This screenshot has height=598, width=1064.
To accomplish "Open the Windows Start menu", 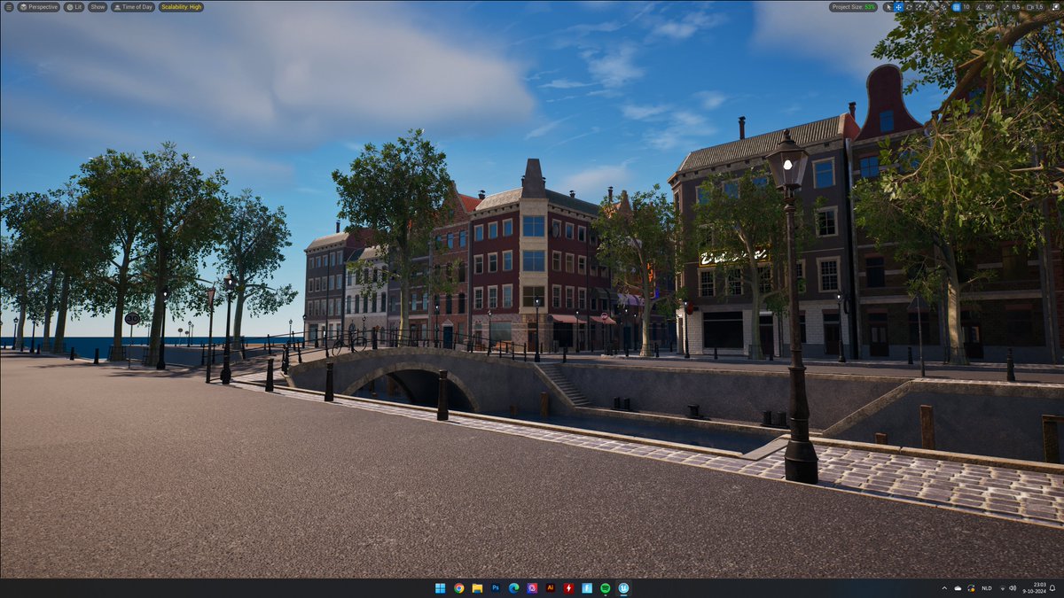I will coord(441,588).
